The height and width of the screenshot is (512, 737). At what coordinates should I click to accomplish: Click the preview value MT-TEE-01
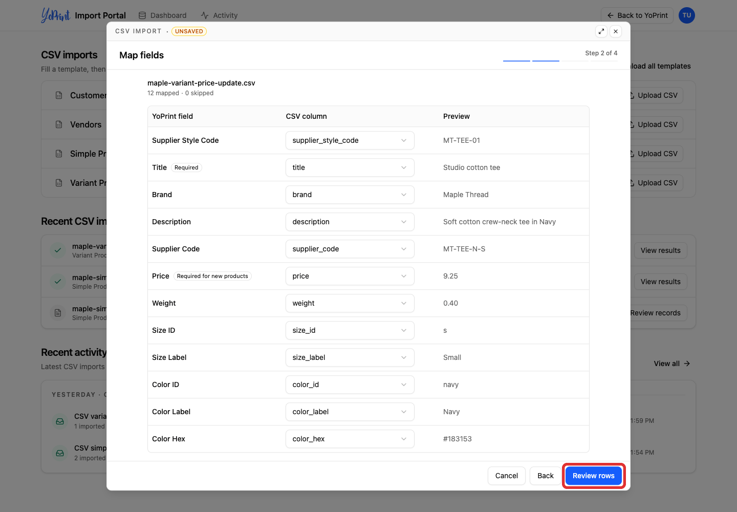[462, 140]
